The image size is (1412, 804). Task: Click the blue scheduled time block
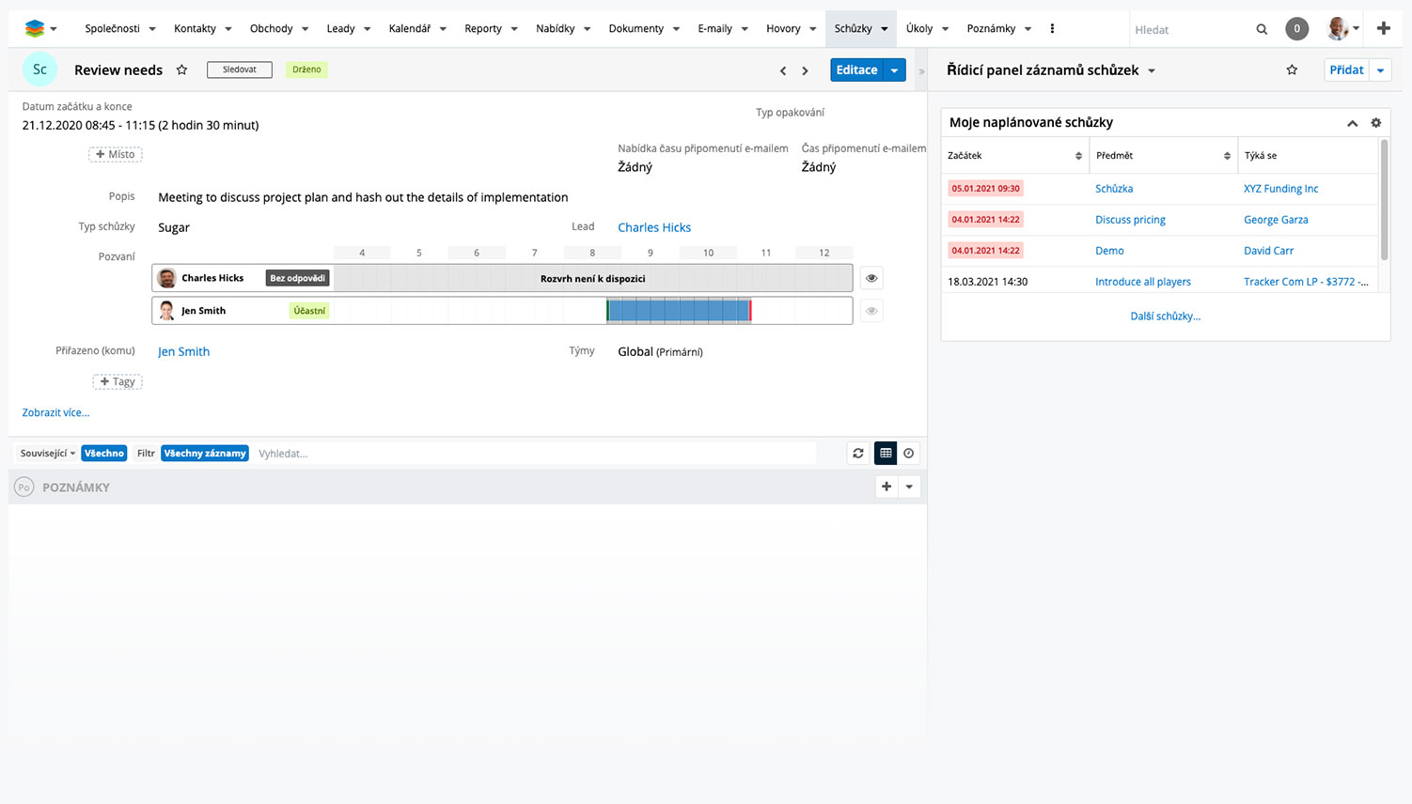point(678,311)
